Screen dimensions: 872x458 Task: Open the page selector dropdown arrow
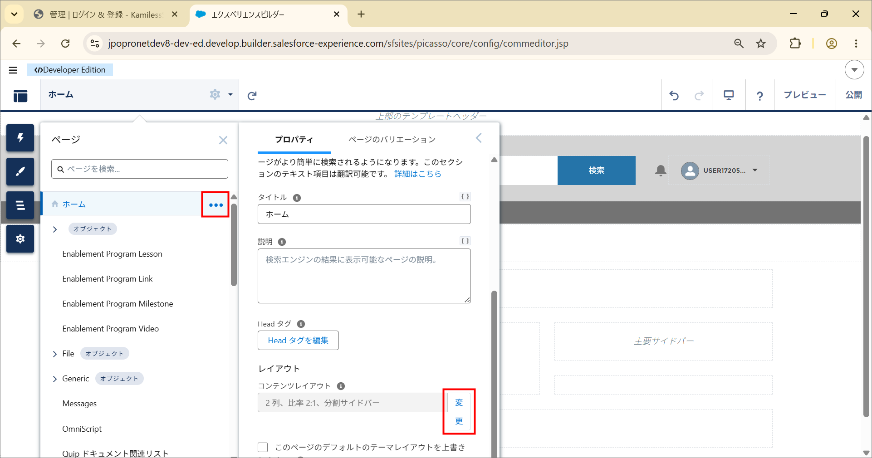tap(230, 95)
